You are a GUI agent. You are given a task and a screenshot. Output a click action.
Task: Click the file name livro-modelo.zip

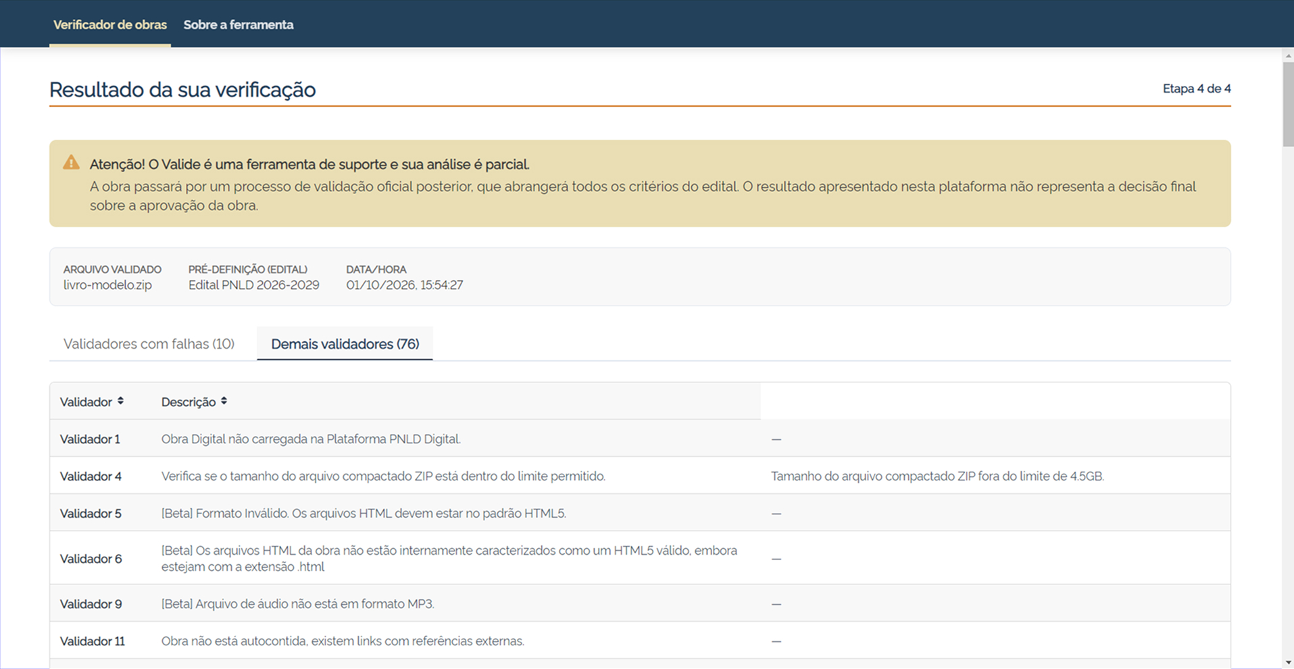[107, 285]
